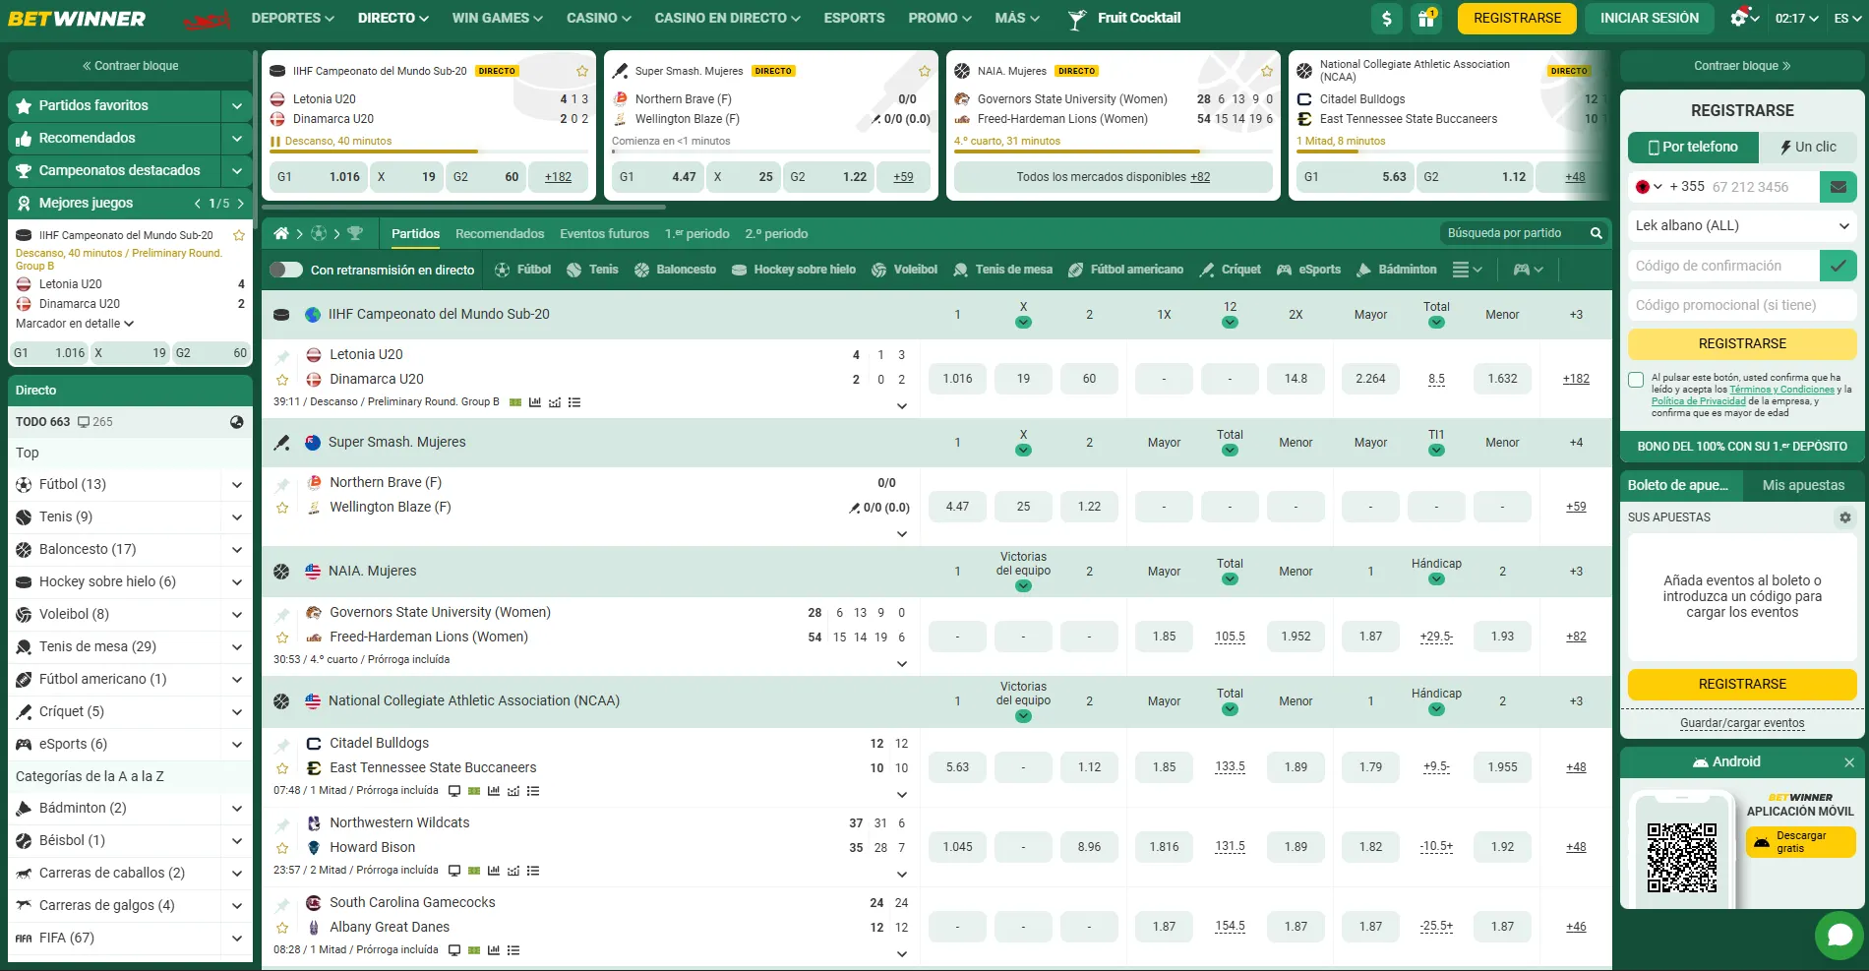Viewport: 1869px width, 971px height.
Task: Open bet slip settings gear icon
Action: pos(1845,517)
